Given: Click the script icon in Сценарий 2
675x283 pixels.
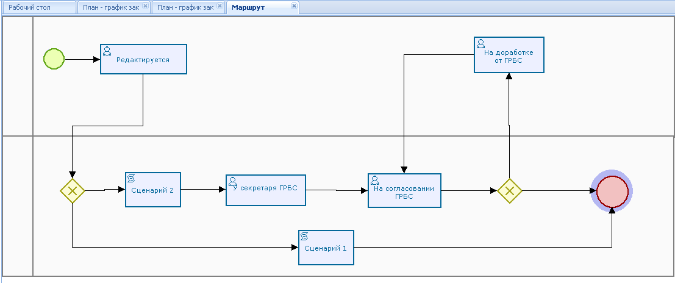Looking at the screenshot, I should 132,179.
